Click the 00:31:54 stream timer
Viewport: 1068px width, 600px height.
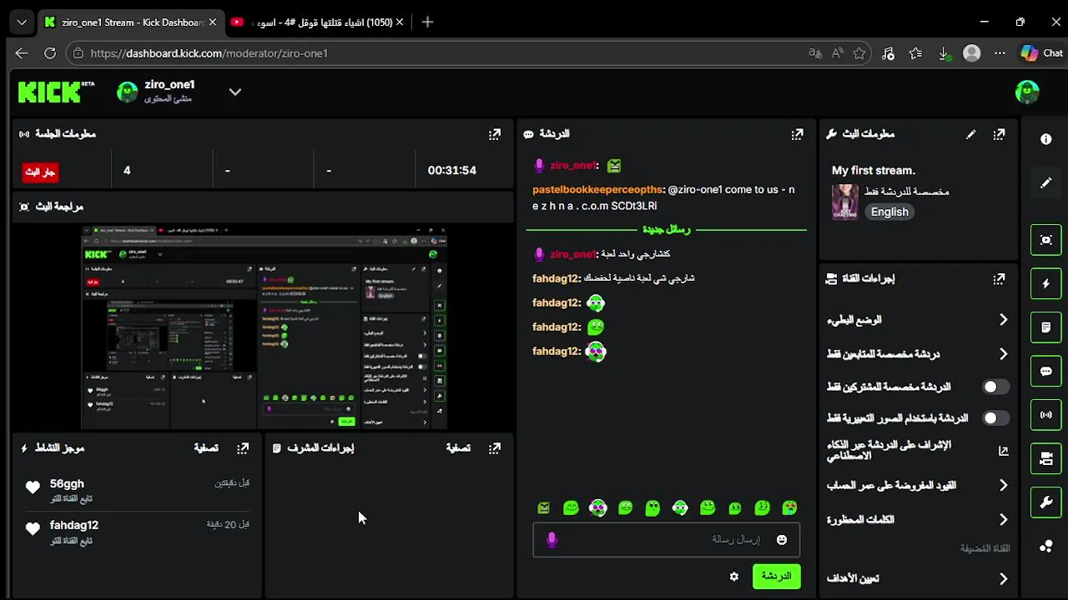coord(452,170)
